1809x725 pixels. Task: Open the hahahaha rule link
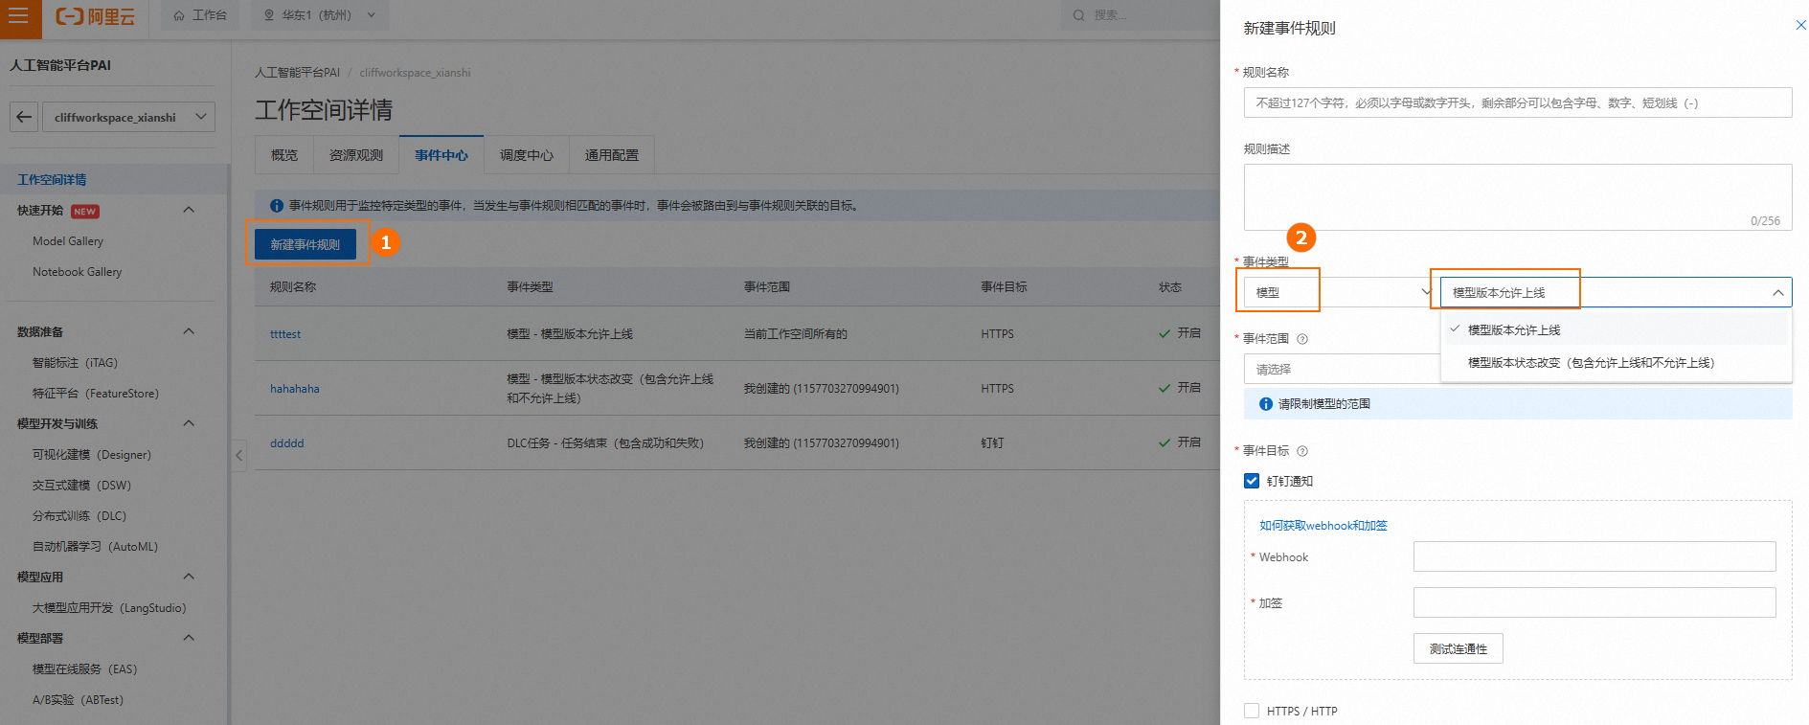click(295, 389)
